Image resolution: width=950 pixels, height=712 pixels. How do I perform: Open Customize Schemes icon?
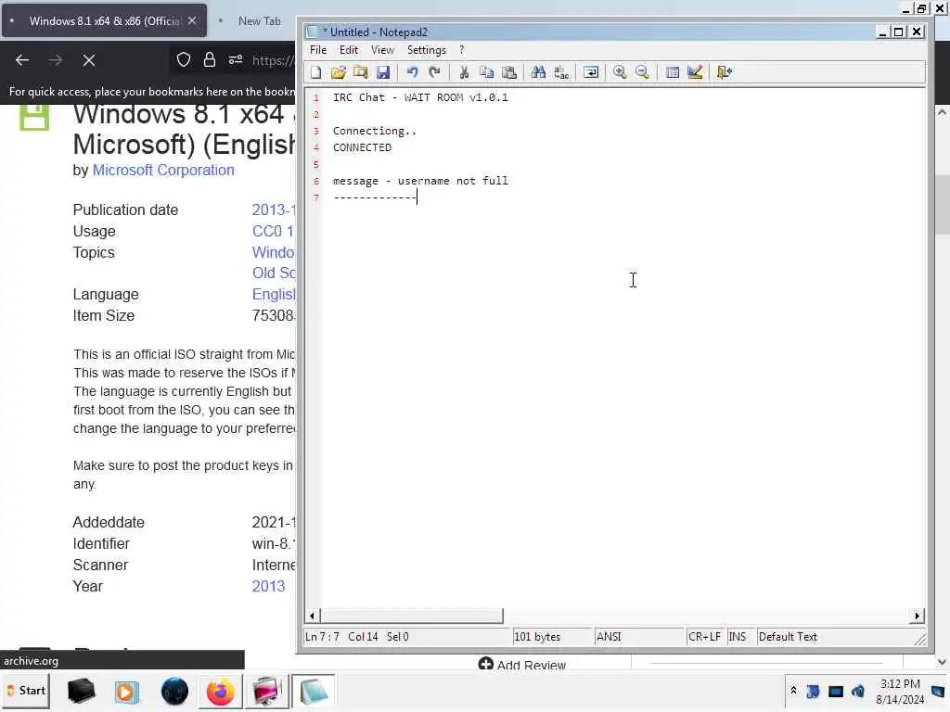[695, 72]
